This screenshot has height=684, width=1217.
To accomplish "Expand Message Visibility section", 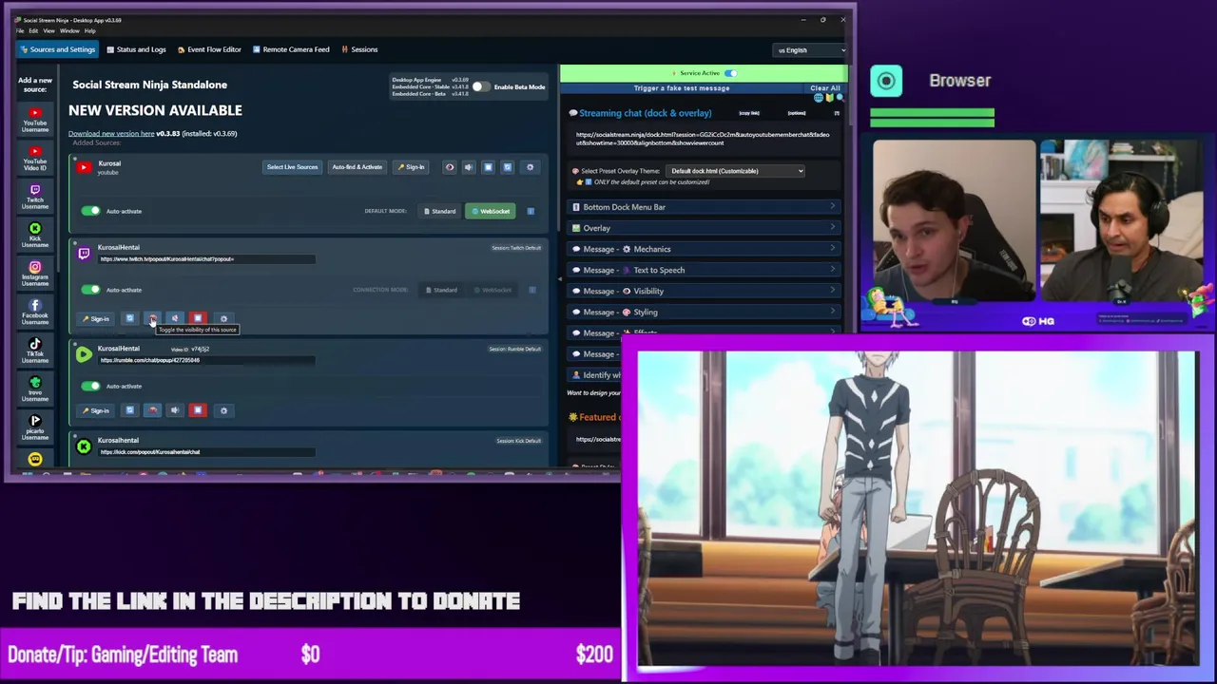I will 703,291.
